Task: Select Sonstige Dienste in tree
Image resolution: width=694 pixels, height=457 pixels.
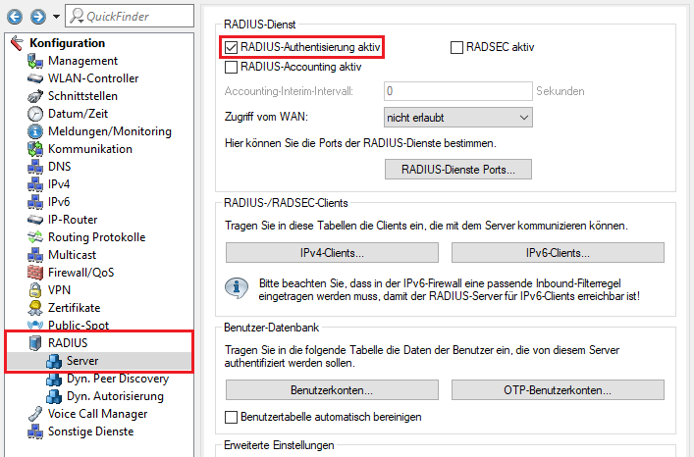Action: click(x=90, y=432)
